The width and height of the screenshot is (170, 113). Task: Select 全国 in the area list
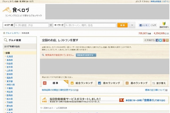(7, 53)
